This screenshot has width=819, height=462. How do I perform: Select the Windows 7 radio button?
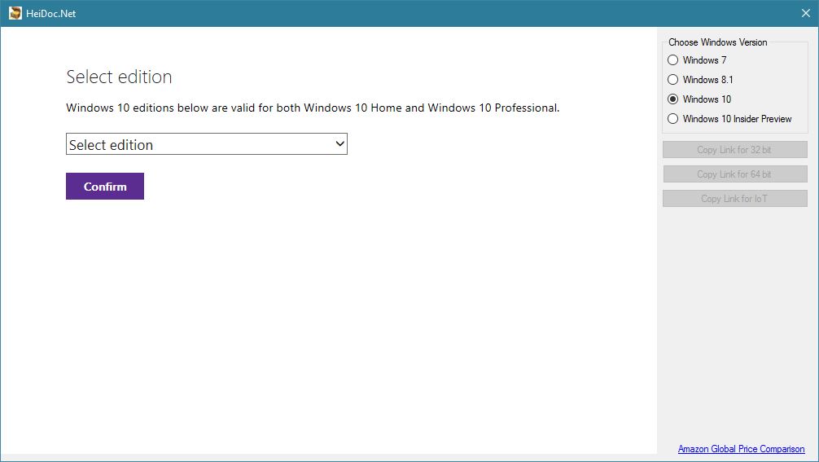coord(672,60)
